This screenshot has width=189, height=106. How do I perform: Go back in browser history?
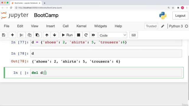(3, 8)
